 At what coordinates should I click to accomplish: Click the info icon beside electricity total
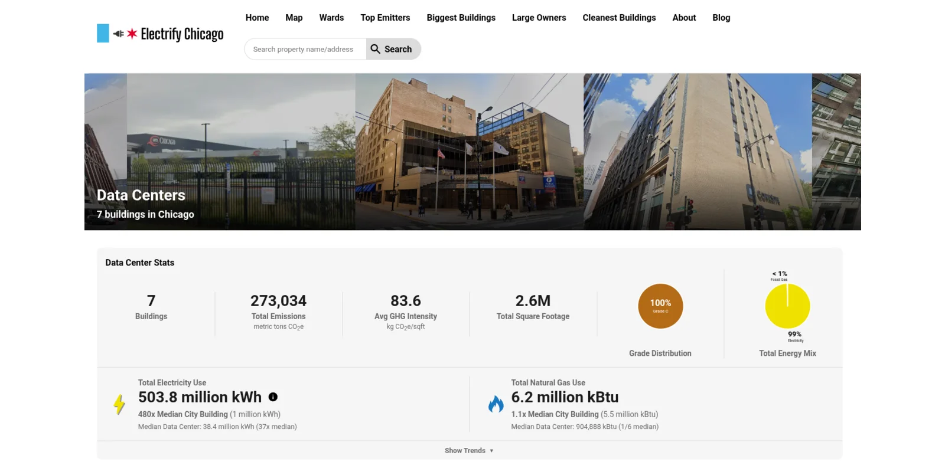pyautogui.click(x=273, y=397)
